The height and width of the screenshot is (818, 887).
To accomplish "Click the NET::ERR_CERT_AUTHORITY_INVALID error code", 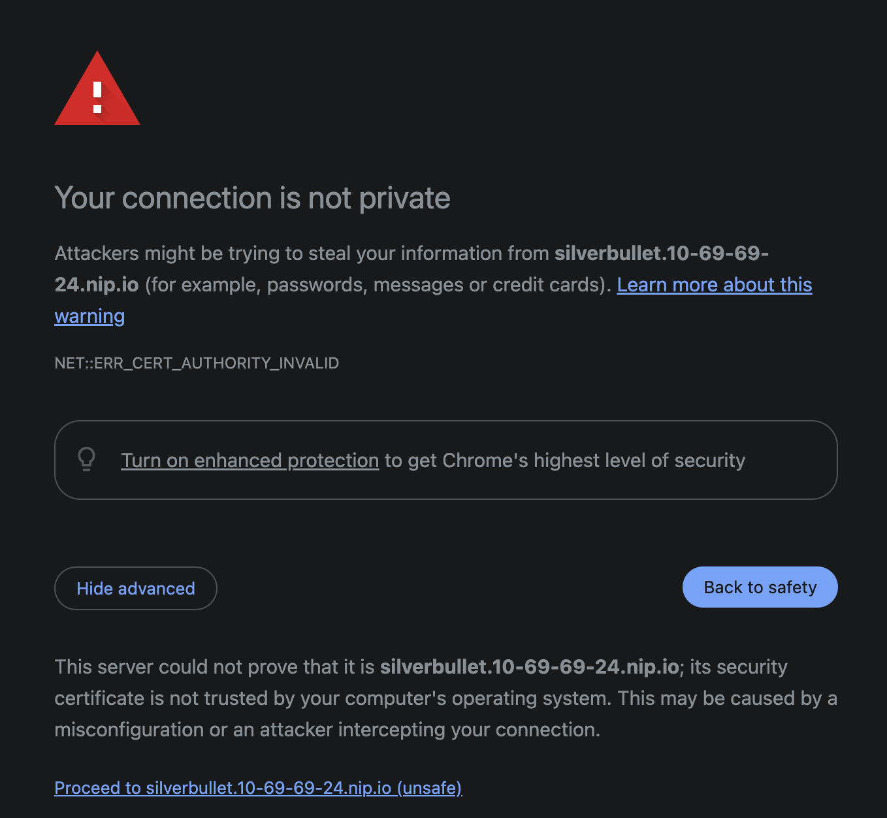I will point(197,363).
